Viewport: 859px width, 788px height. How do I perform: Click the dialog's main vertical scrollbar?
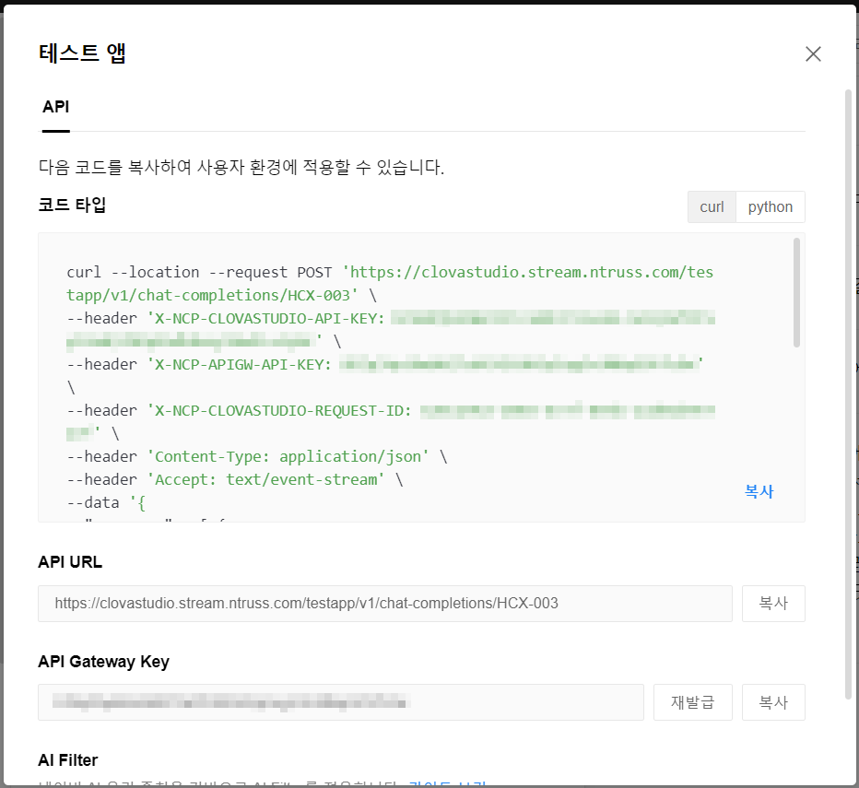848,394
